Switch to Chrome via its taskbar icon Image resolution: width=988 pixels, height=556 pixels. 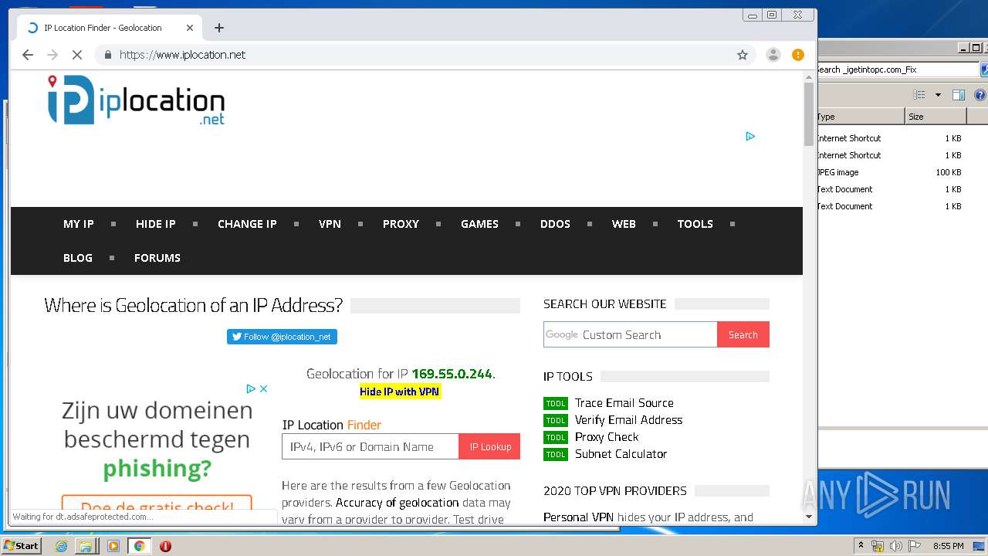click(x=139, y=546)
